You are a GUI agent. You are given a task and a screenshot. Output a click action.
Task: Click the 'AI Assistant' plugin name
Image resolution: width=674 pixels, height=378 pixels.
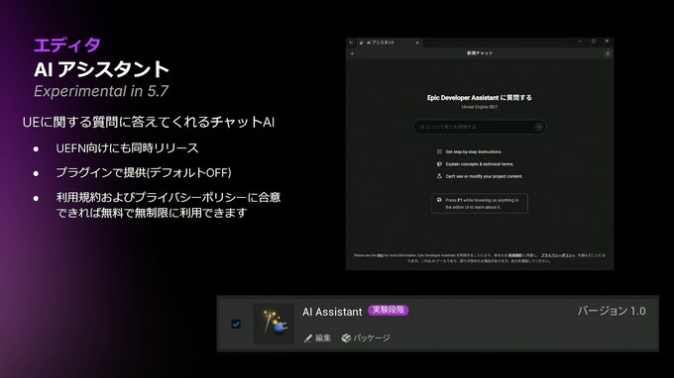(x=332, y=312)
